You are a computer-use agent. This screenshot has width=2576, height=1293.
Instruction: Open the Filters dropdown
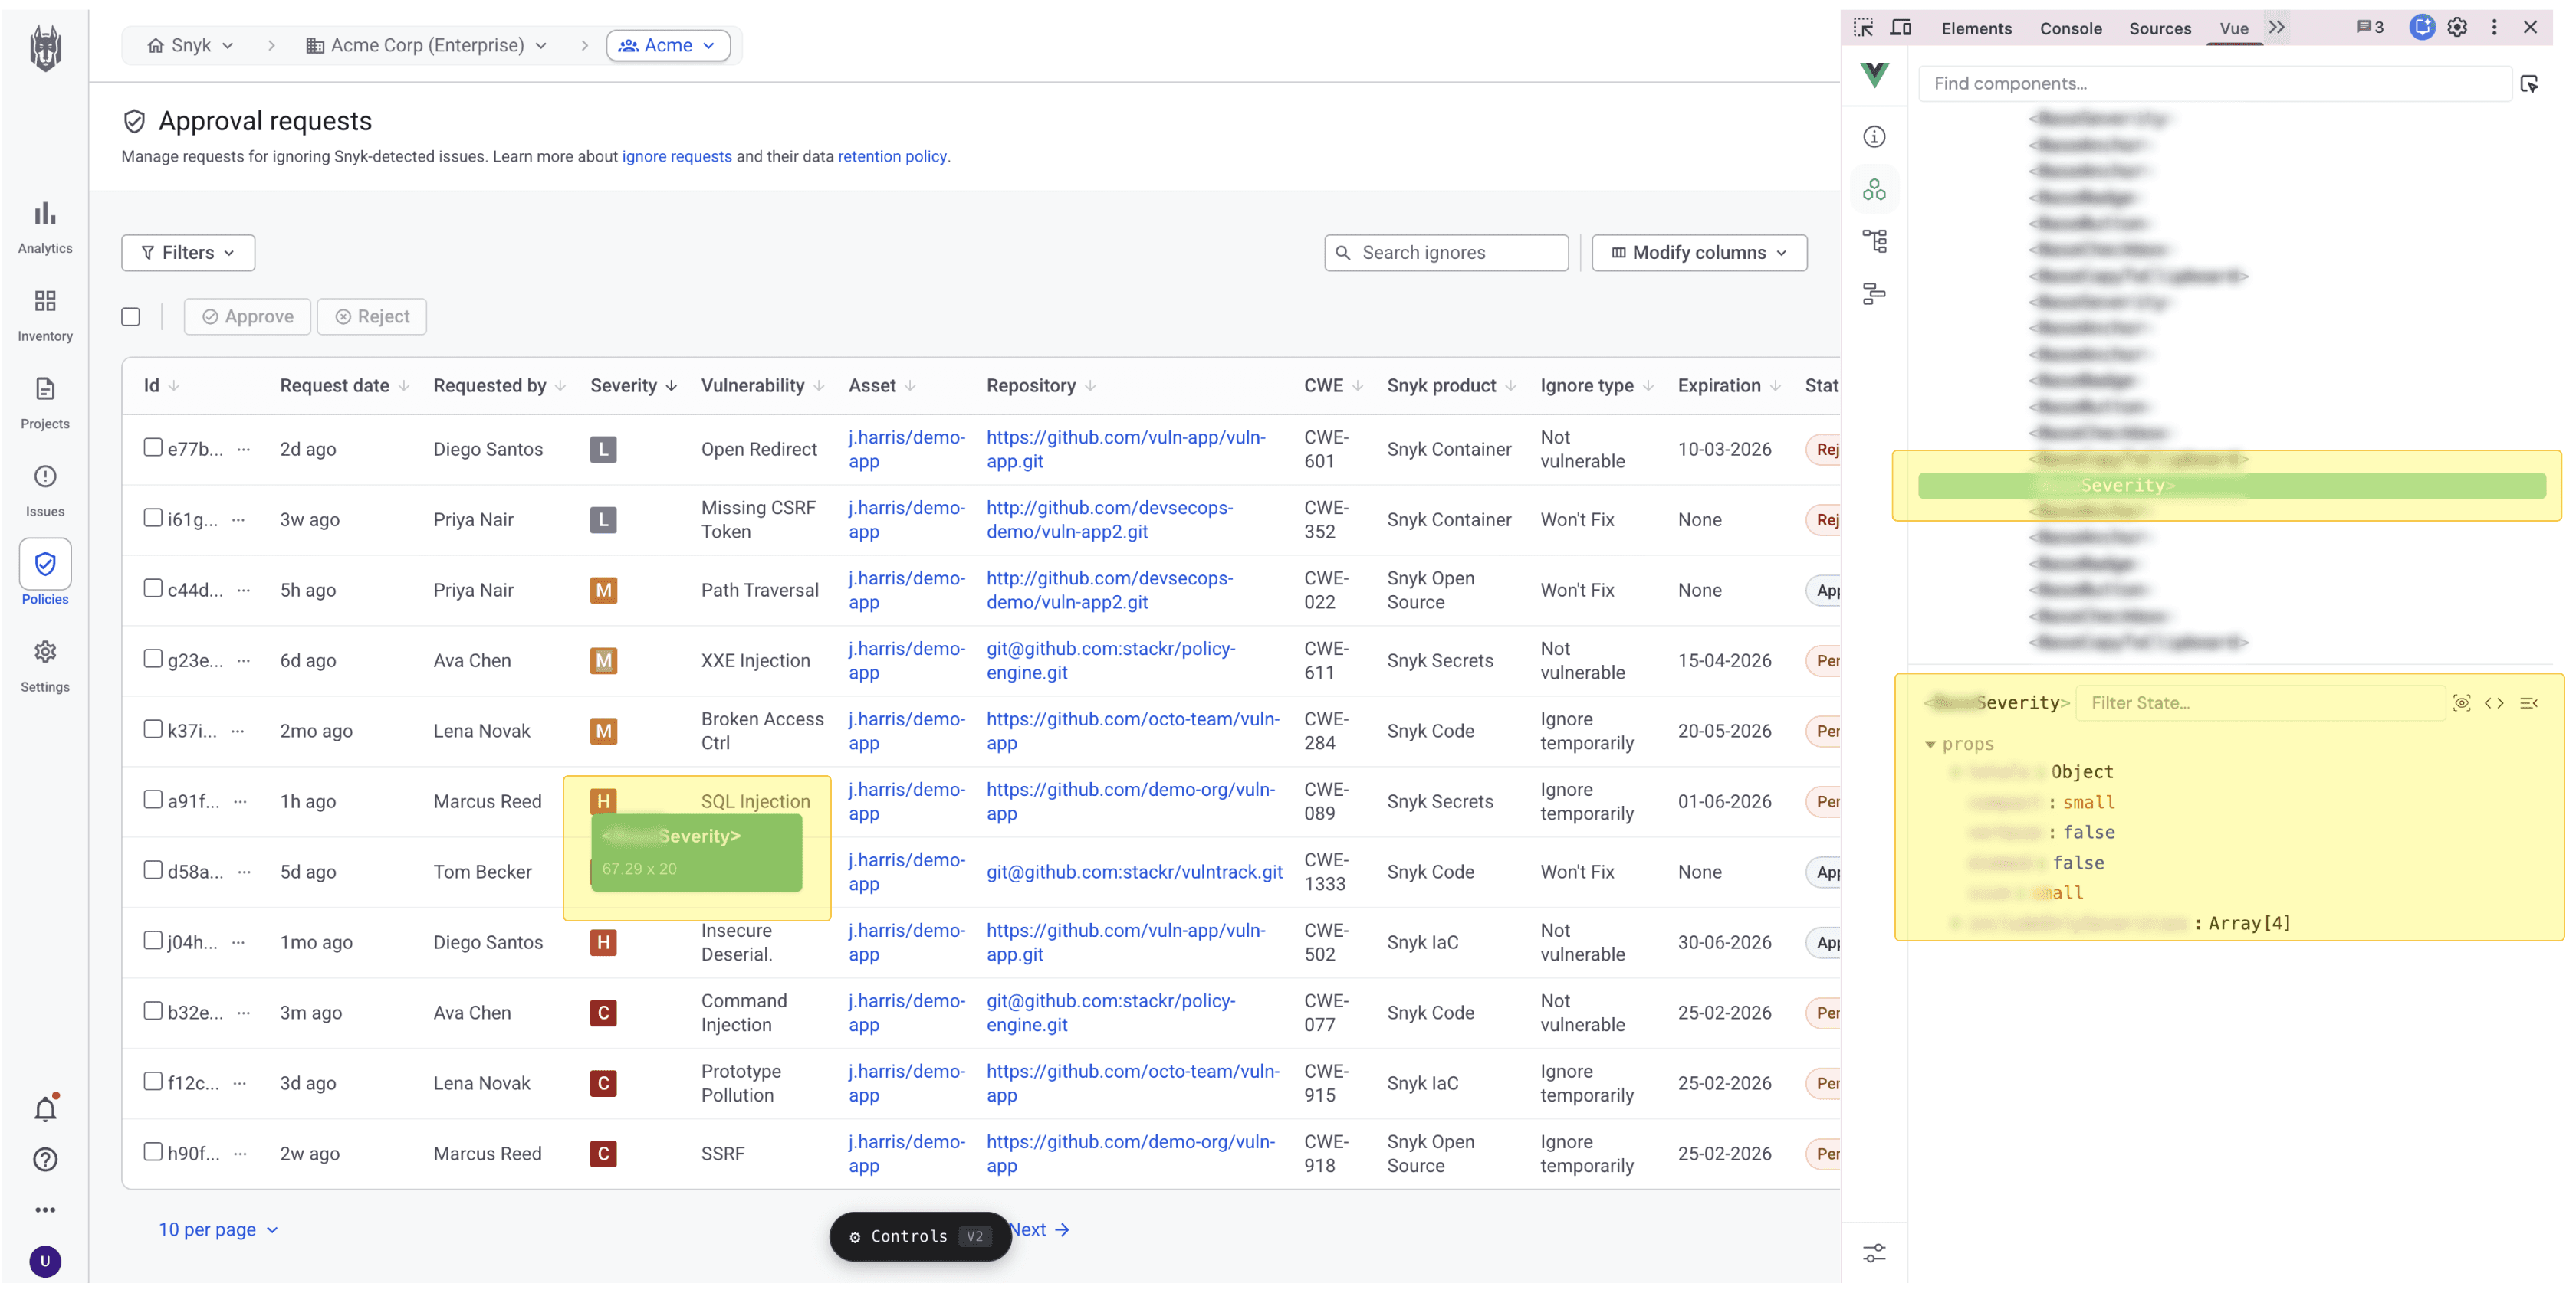(x=188, y=253)
